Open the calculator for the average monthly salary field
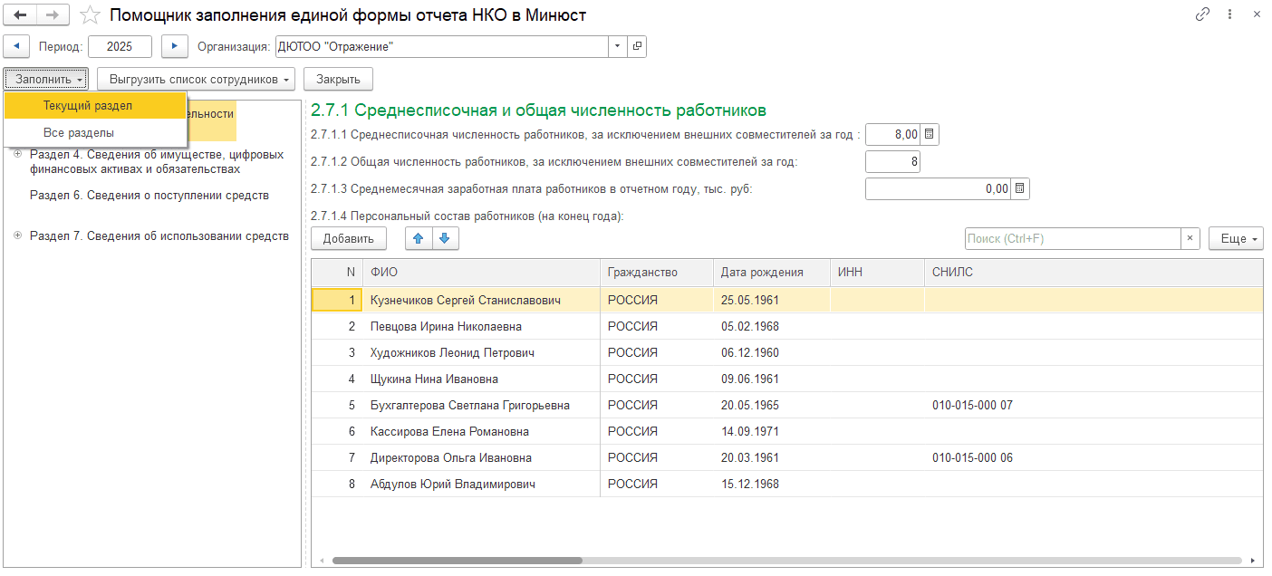Screen dimensions: 1272x576 (1020, 189)
